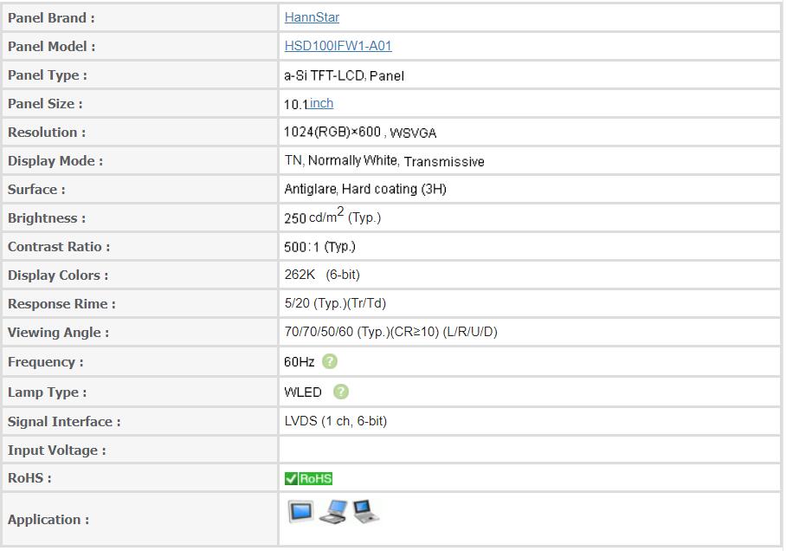Screen dimensions: 786x551
Task: Click the value 262K (6-bit)
Action: tap(322, 275)
